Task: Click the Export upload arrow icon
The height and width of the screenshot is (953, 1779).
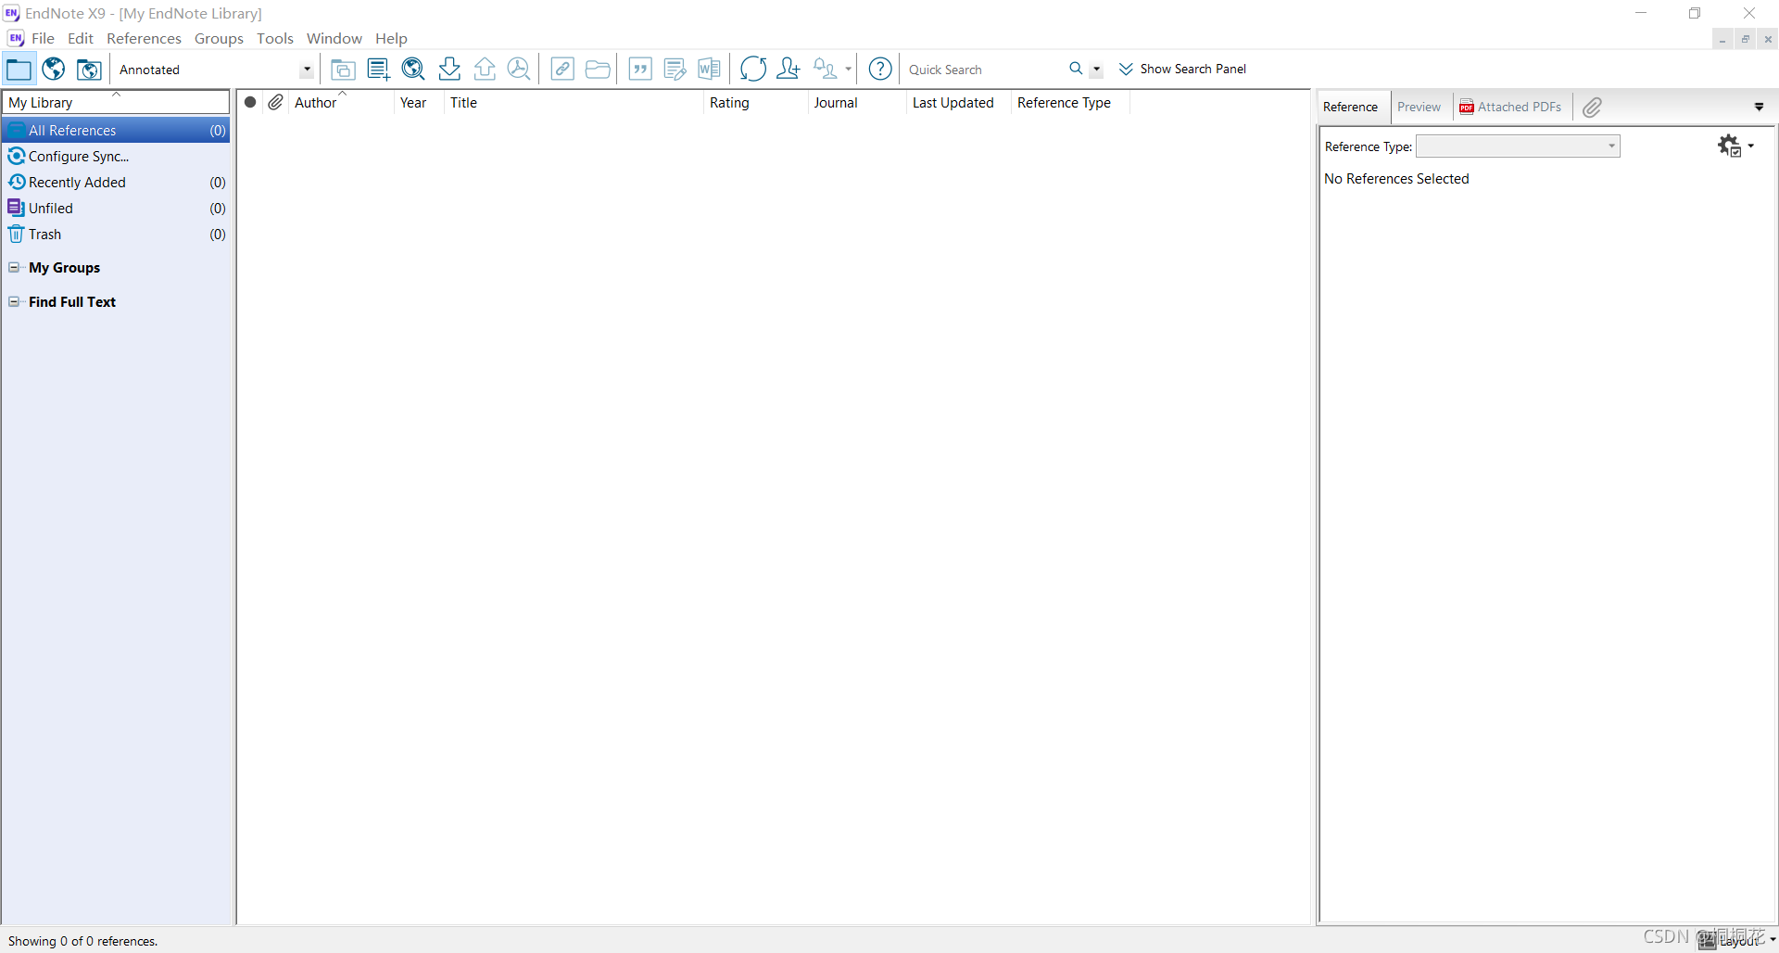Action: [485, 70]
